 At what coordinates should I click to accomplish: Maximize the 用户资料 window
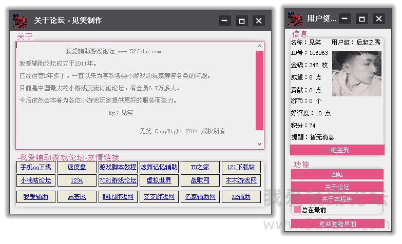point(361,19)
